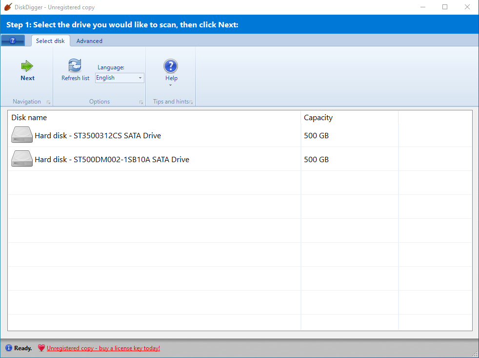Open the Options group dialog launcher
This screenshot has width=479, height=358.
(141, 102)
